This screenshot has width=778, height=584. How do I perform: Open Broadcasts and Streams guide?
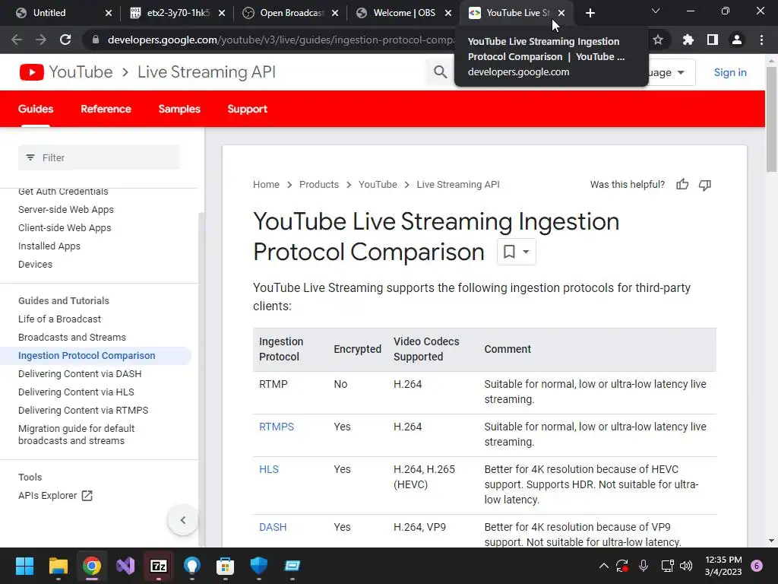[x=72, y=337]
